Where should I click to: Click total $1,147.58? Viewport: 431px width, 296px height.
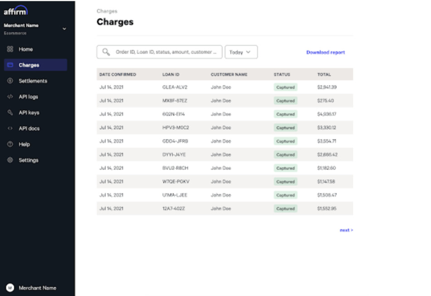point(326,181)
